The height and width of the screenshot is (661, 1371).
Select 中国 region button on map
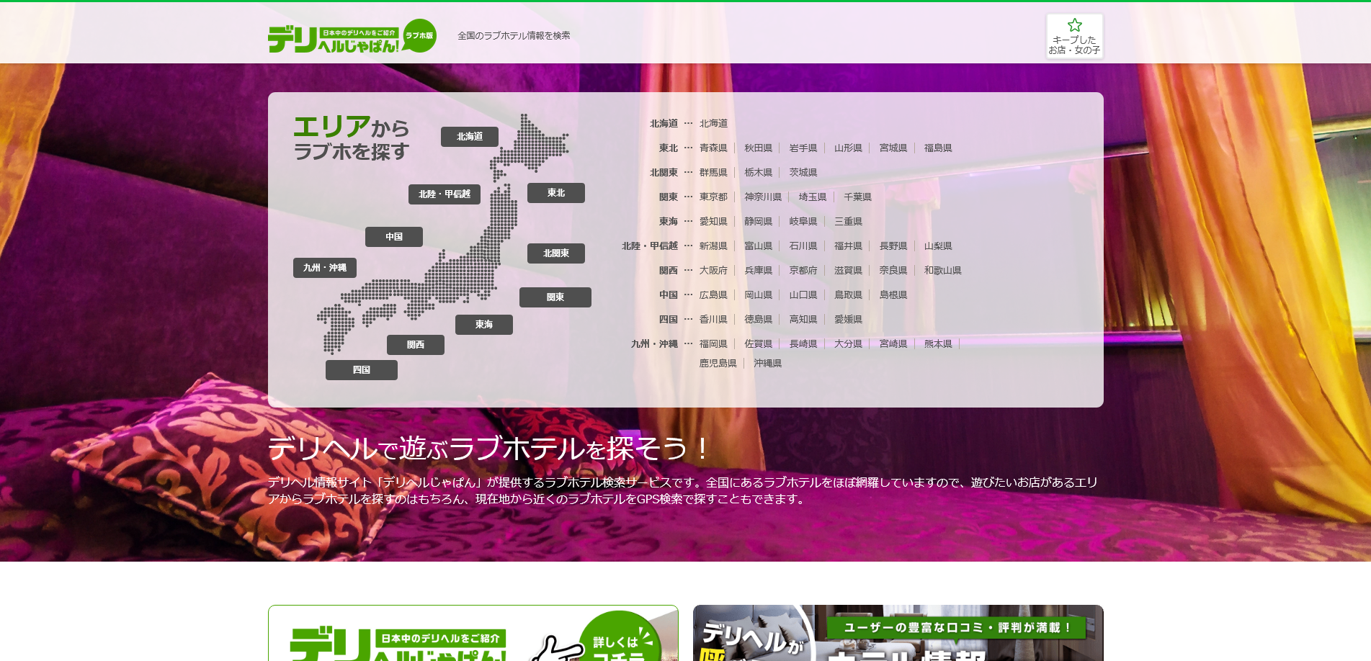(x=394, y=237)
